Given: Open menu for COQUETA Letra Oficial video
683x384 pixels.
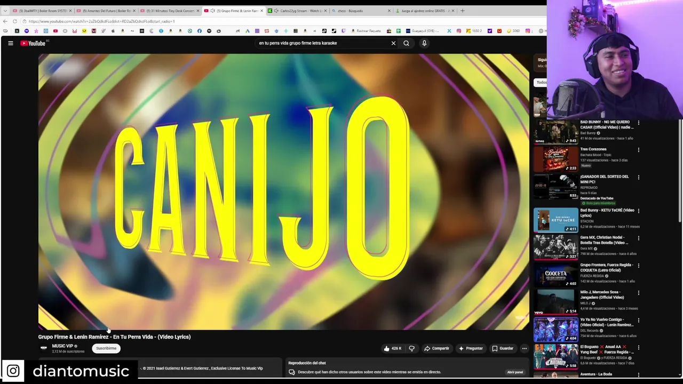Looking at the screenshot, I should [x=638, y=266].
